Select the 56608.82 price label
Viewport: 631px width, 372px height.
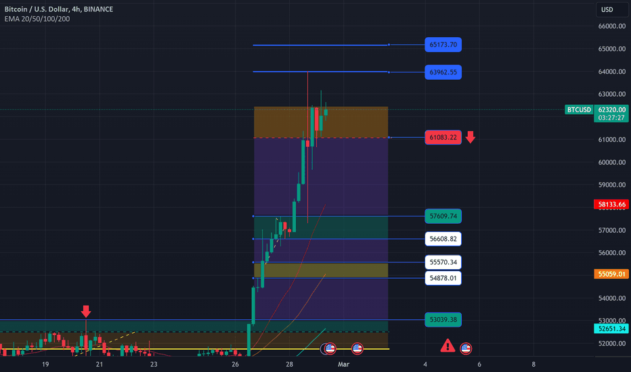coord(443,239)
